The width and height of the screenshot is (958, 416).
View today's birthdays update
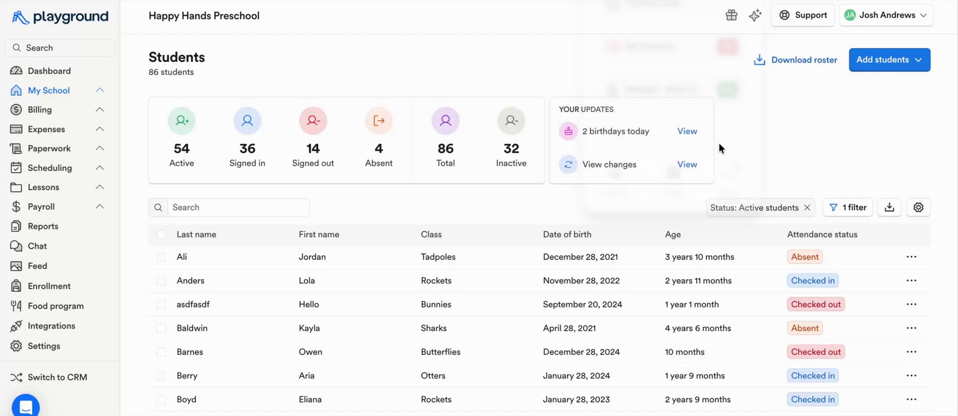pyautogui.click(x=687, y=131)
